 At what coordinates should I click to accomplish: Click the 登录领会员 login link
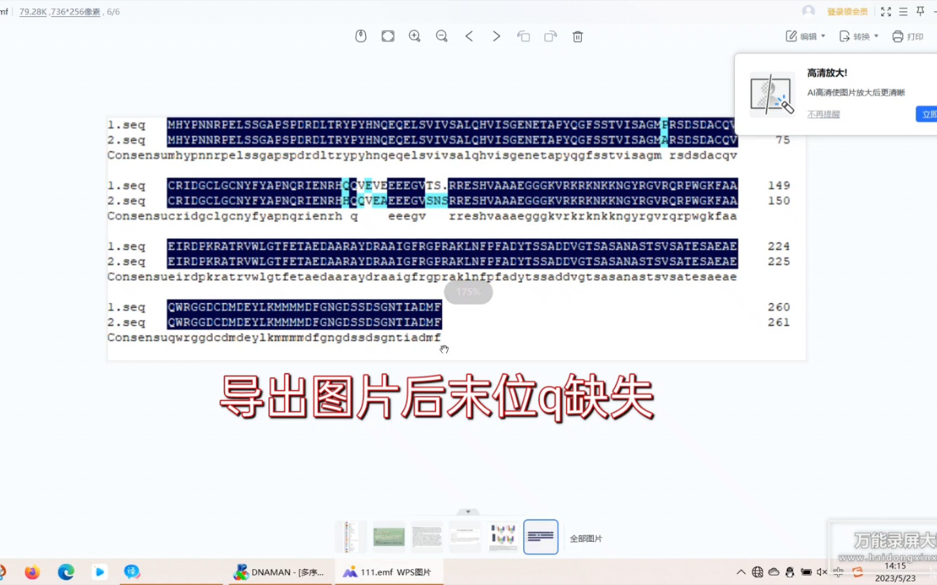pyautogui.click(x=846, y=11)
